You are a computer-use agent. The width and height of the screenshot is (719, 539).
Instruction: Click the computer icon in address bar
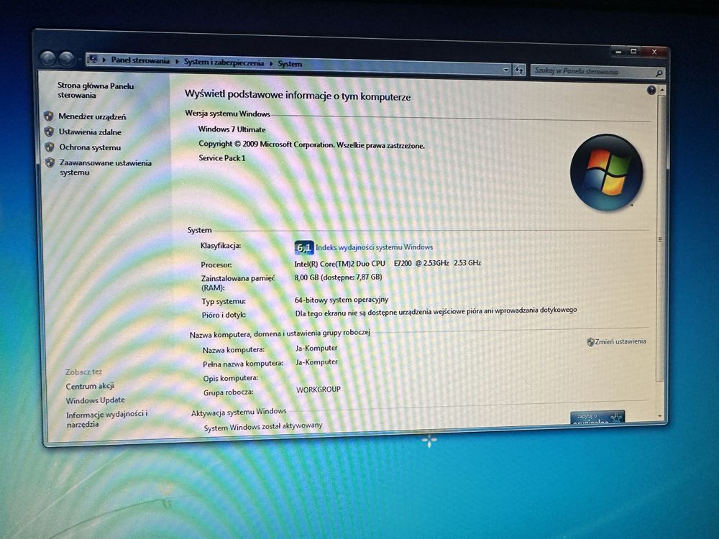(93, 59)
